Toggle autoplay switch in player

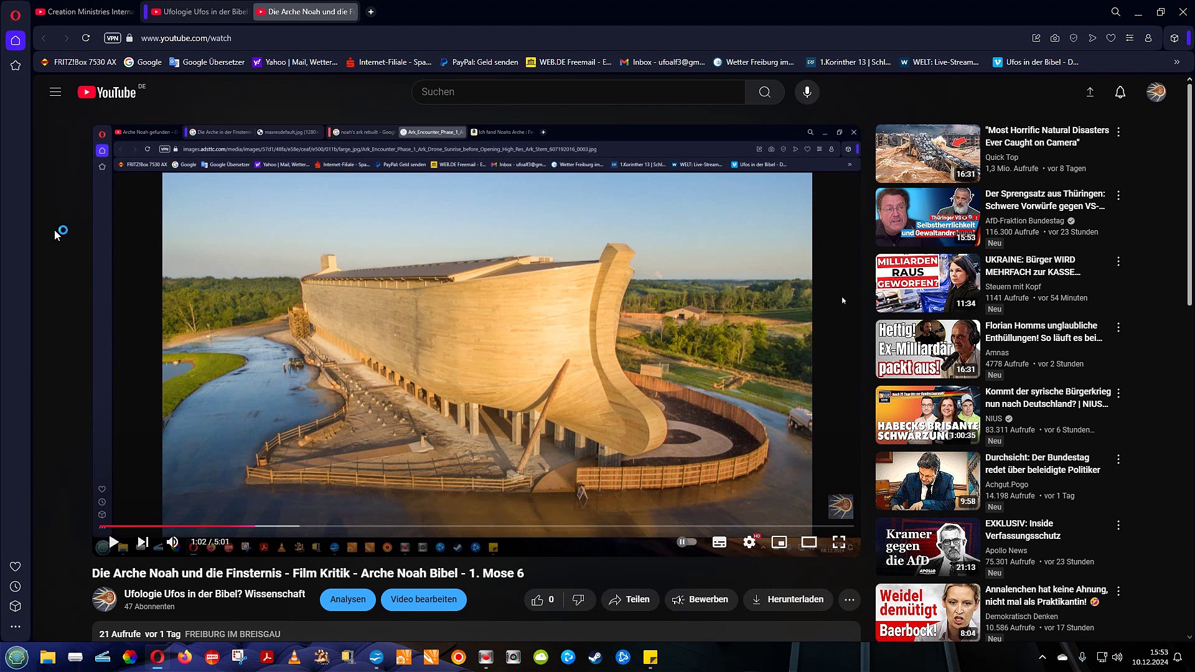(x=687, y=542)
